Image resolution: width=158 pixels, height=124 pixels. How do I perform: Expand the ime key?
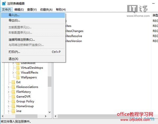[9, 111]
